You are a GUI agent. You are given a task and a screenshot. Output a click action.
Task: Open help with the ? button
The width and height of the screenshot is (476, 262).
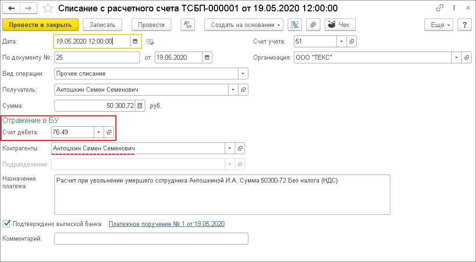tap(465, 25)
